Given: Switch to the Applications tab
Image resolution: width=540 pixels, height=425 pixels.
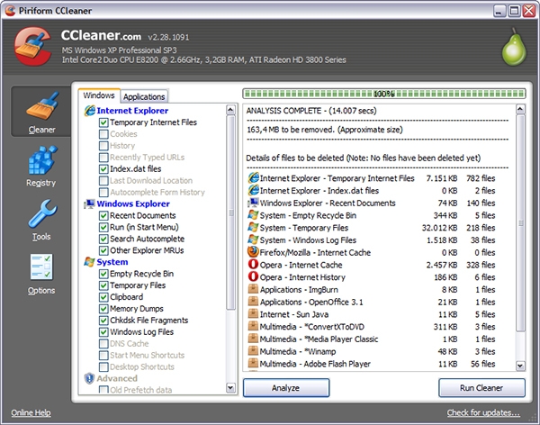Looking at the screenshot, I should click(144, 97).
